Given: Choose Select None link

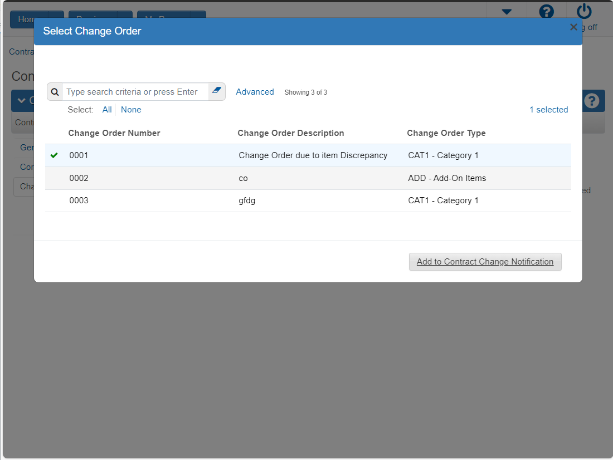Looking at the screenshot, I should 131,110.
